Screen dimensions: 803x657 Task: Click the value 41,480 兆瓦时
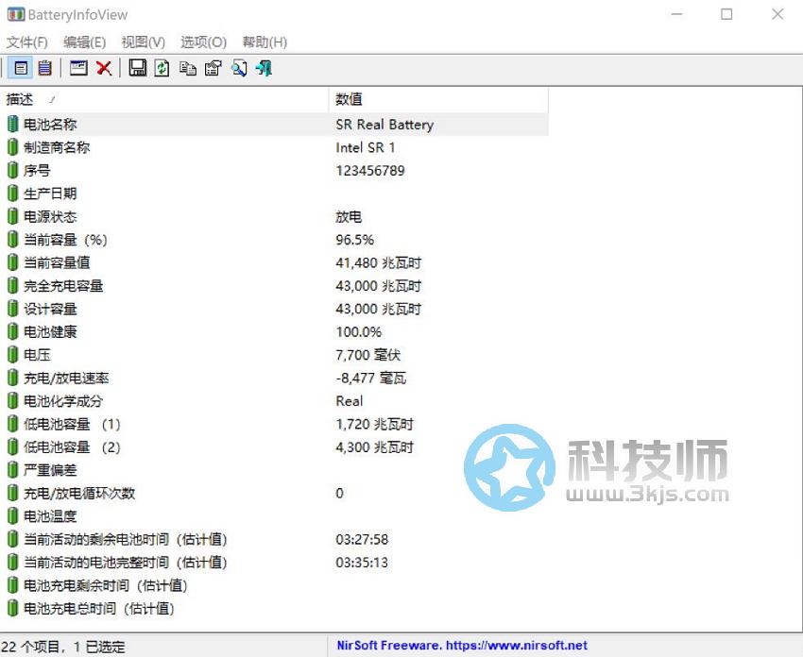tap(379, 262)
